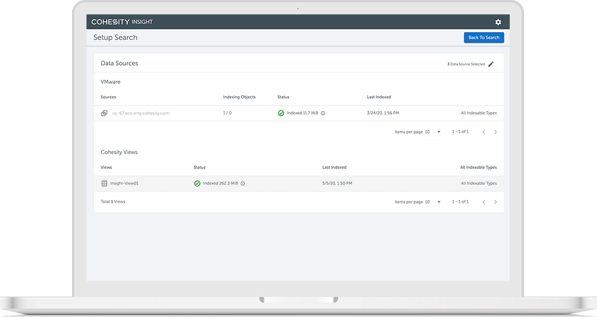The height and width of the screenshot is (317, 597).
Task: Click VMware Last Indexed column header
Action: 379,97
